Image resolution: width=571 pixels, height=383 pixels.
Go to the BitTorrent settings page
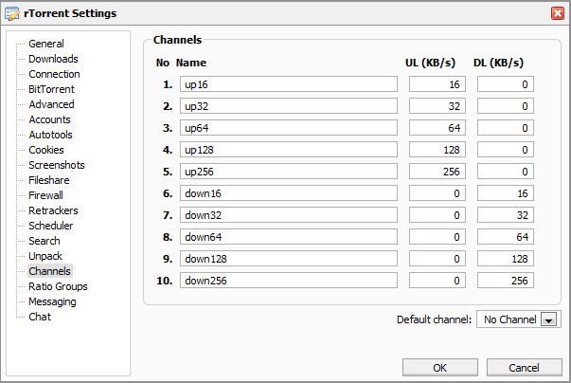point(51,89)
